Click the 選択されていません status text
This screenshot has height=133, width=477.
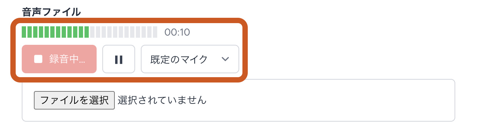(162, 100)
